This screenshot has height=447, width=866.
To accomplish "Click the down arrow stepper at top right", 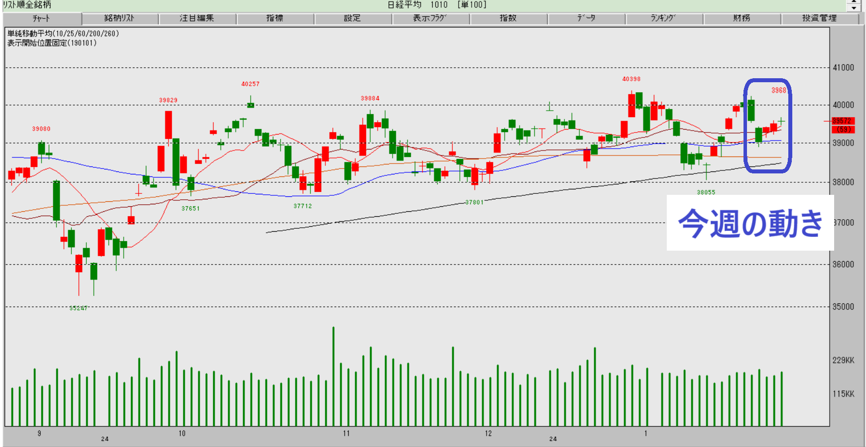I will click(854, 8).
